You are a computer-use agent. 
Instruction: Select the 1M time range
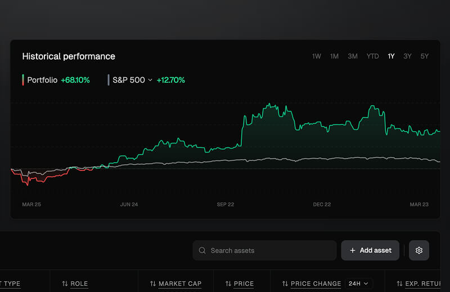pos(334,56)
